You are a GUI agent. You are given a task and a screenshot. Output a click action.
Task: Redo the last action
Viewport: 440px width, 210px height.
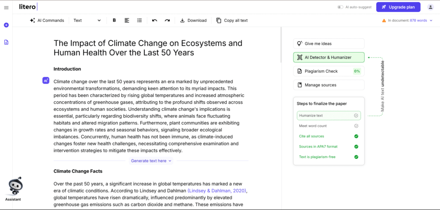coord(167,20)
